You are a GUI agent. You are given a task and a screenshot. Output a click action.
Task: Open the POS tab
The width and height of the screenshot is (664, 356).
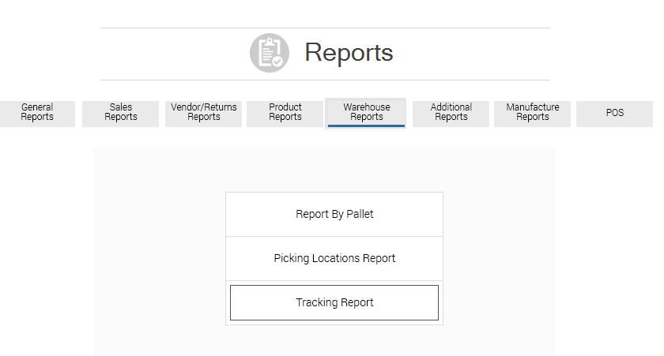coord(615,113)
